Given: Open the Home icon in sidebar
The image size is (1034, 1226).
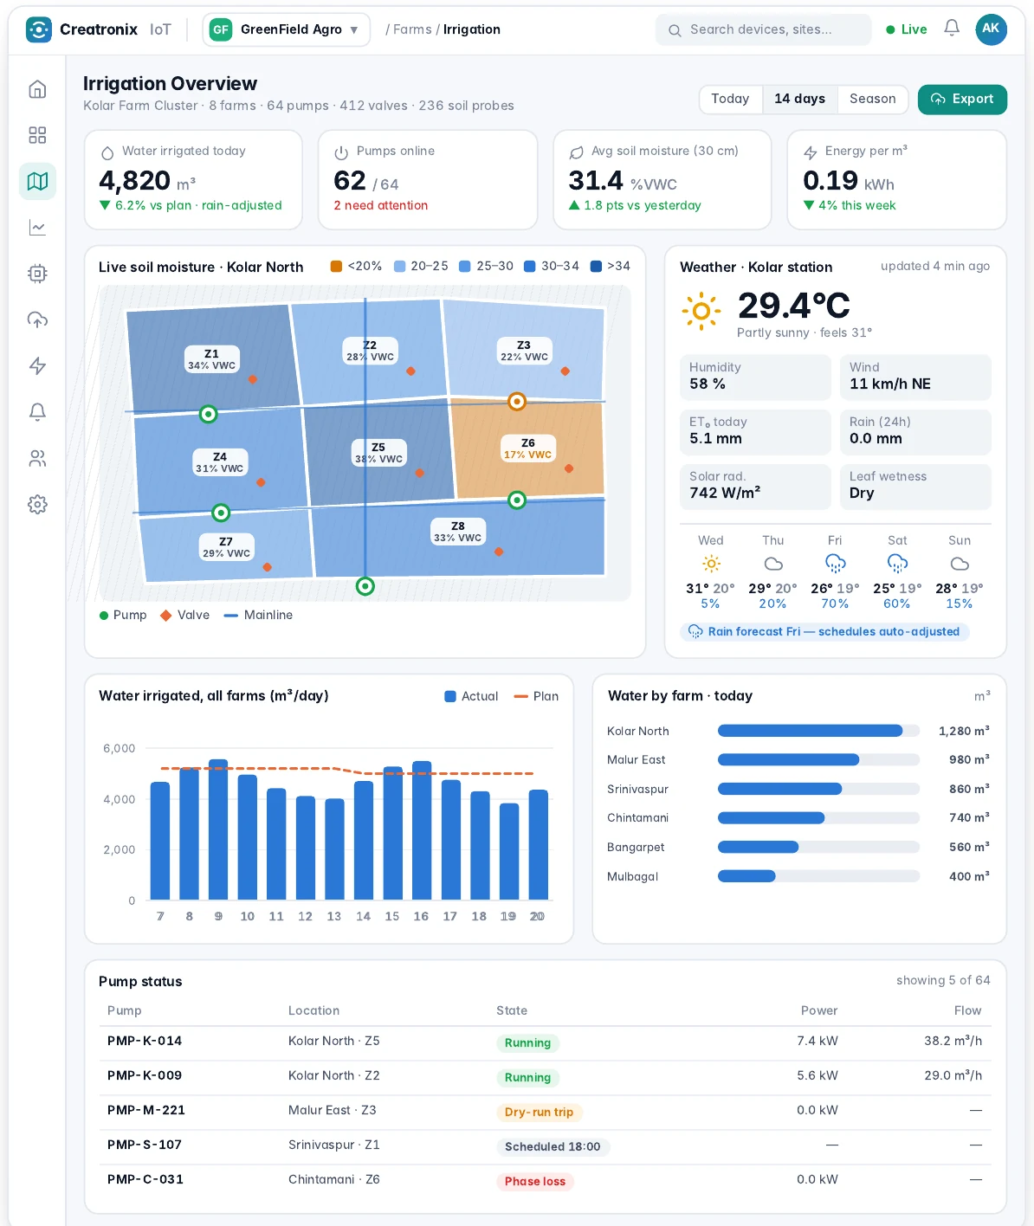Looking at the screenshot, I should coord(37,89).
